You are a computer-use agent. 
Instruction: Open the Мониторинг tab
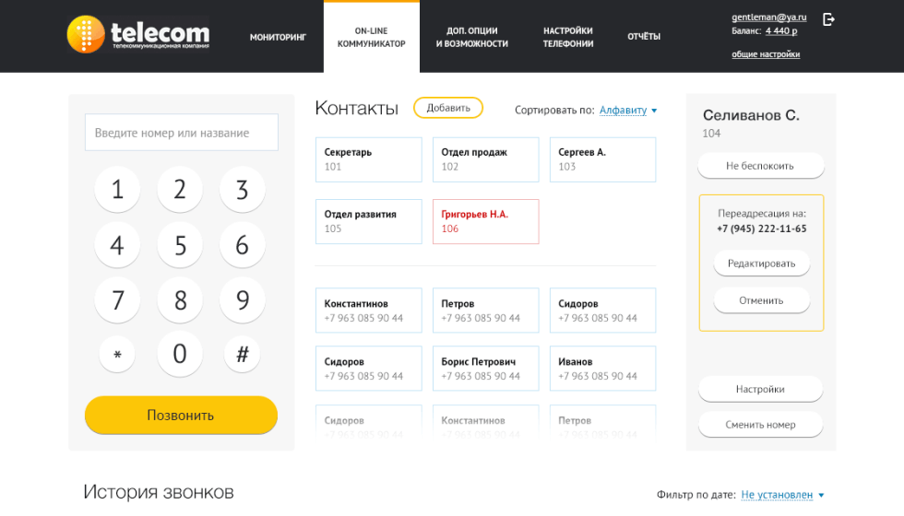[278, 37]
